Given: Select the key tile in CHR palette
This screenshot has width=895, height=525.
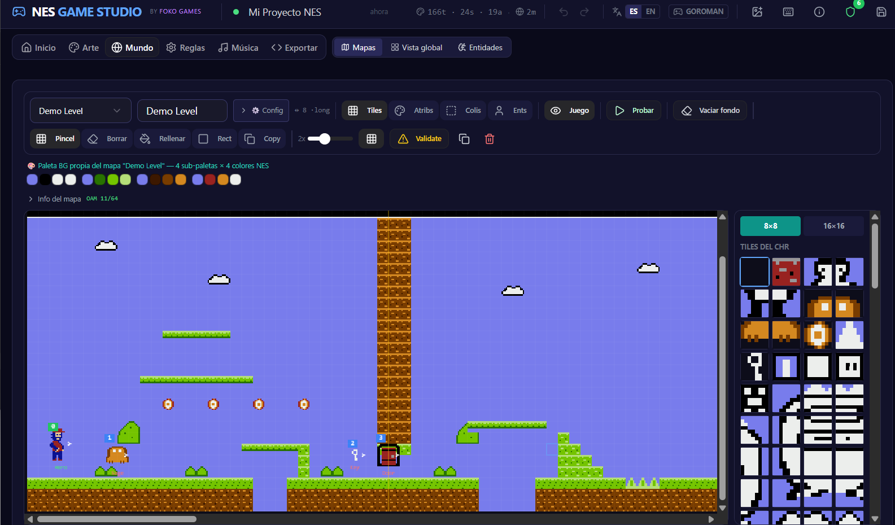Looking at the screenshot, I should (x=754, y=367).
